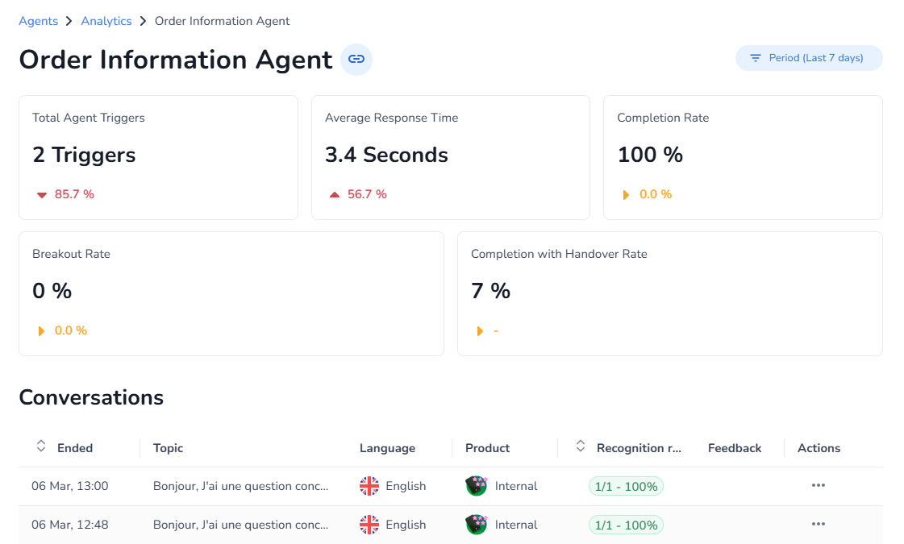
Task: Open the Period (Last 7 days) filter
Action: (x=808, y=58)
